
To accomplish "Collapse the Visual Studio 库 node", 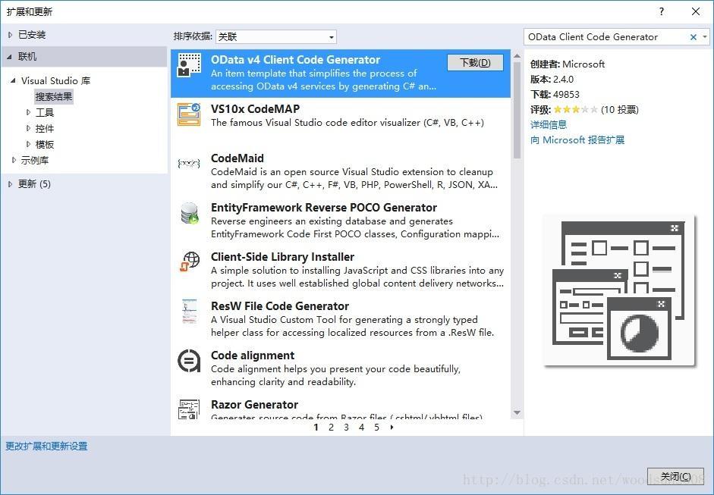I will tap(13, 80).
